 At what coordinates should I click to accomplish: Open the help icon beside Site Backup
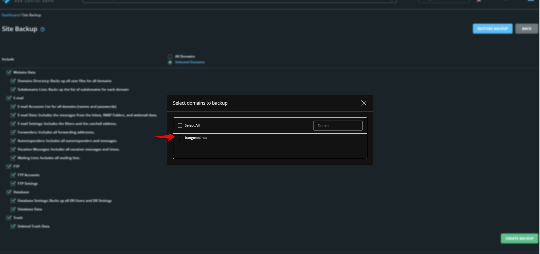43,29
